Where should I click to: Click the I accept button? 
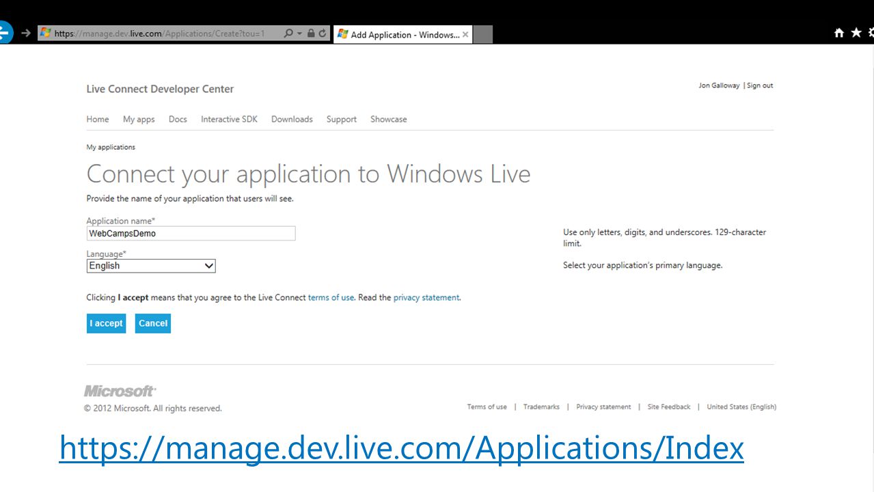(107, 323)
